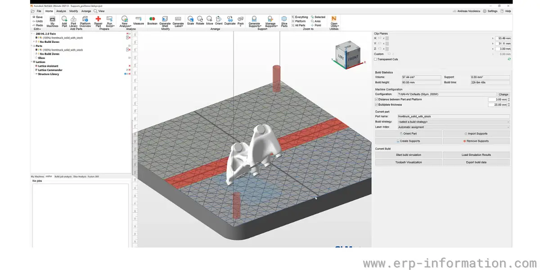Click the Y clip plane slider handle
The image size is (540, 270).
pos(387,44)
